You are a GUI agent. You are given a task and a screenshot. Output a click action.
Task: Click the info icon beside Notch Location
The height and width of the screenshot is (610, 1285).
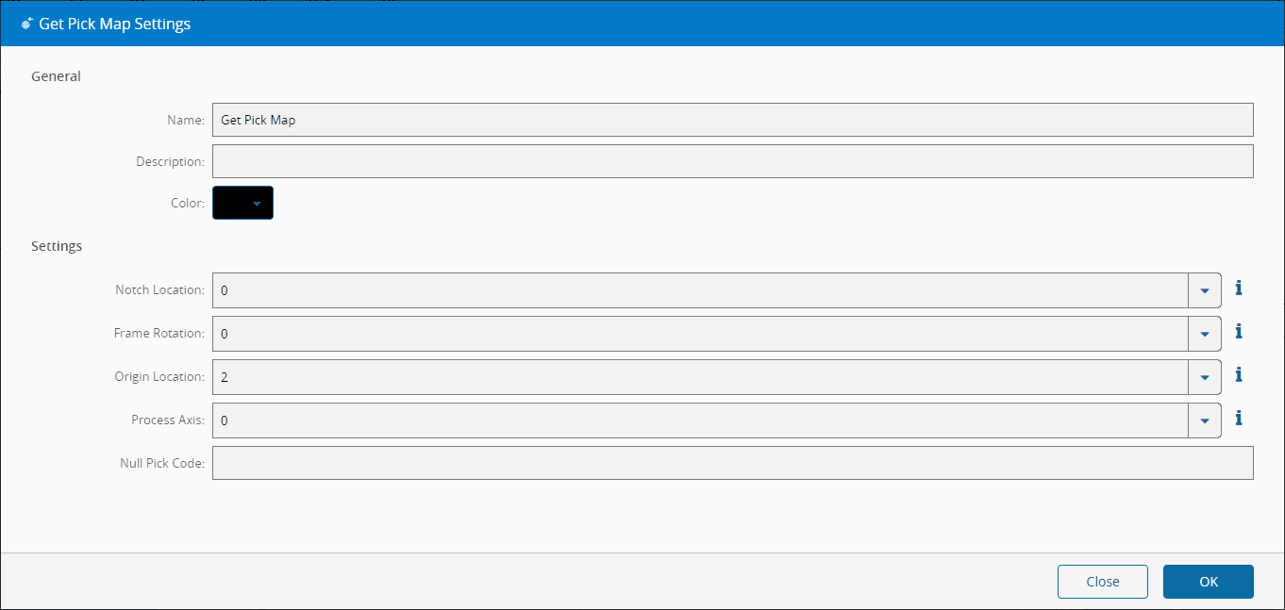click(x=1239, y=289)
